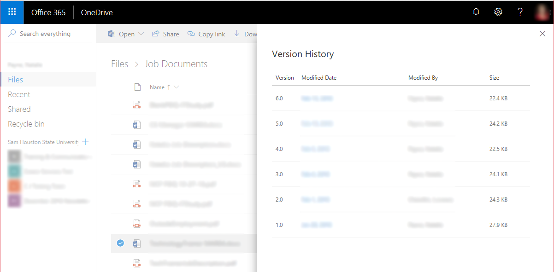The width and height of the screenshot is (554, 272).
Task: Select the purple group icon in the sidebar
Action: pyautogui.click(x=14, y=201)
